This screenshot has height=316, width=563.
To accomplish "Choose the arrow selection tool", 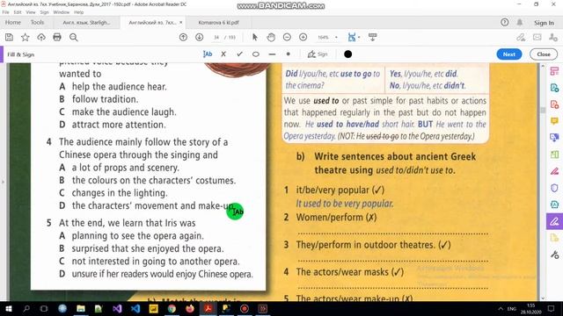I will pyautogui.click(x=255, y=37).
